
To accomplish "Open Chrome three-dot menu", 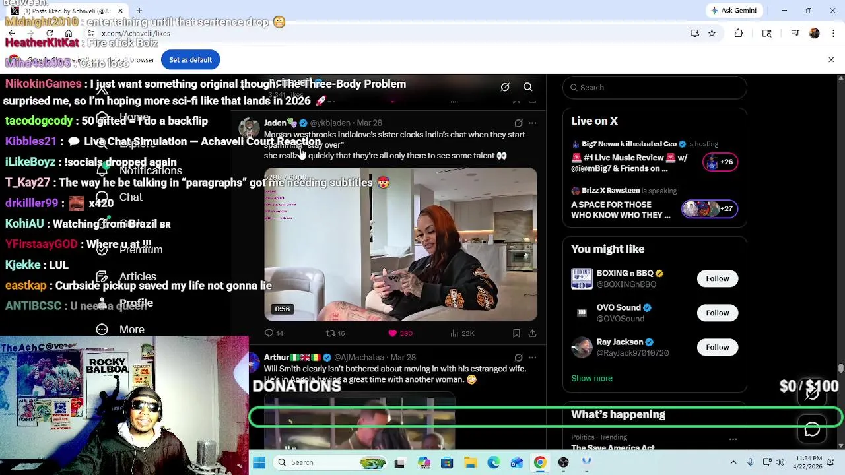I will pyautogui.click(x=833, y=33).
